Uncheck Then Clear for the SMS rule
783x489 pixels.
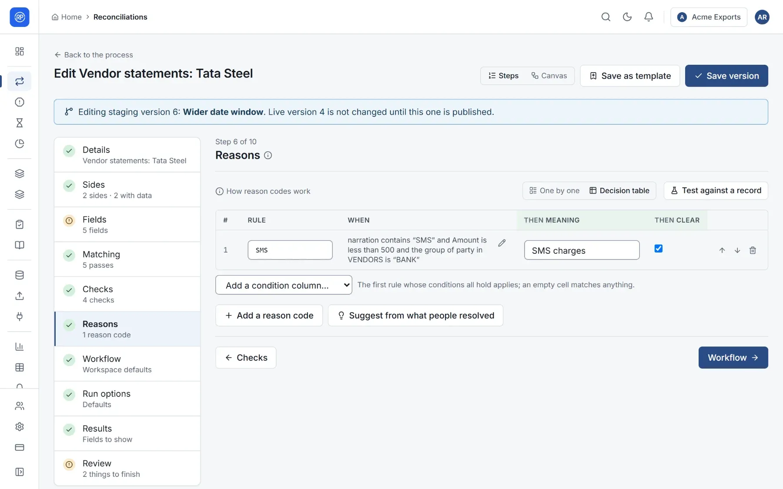pos(659,249)
